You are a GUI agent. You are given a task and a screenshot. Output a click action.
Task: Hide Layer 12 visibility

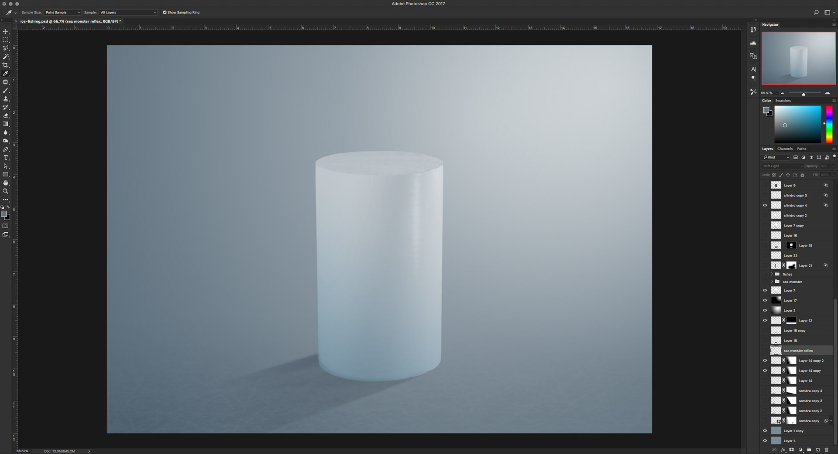click(x=765, y=321)
